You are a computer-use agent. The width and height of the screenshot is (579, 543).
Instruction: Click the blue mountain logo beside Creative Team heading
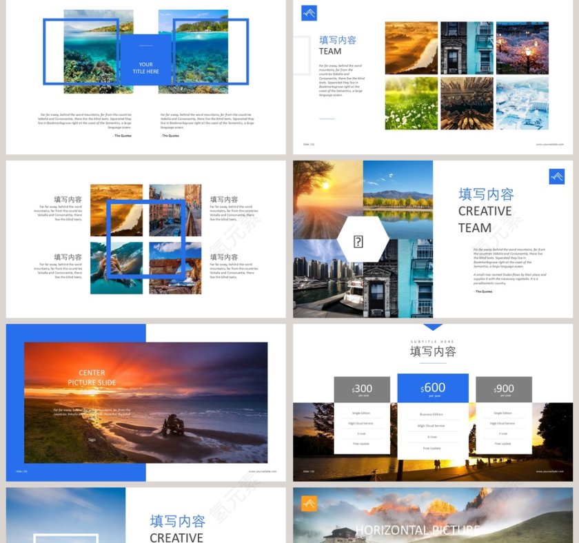[556, 176]
